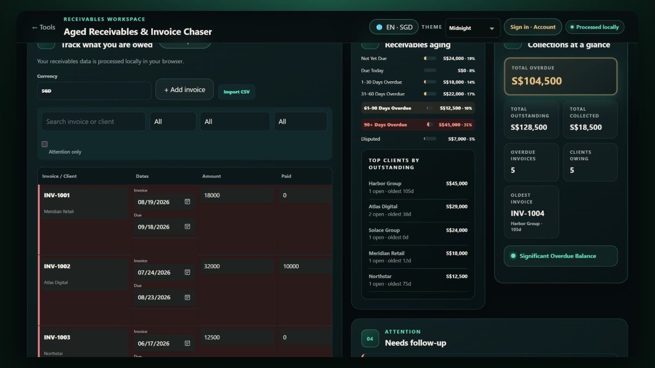Image resolution: width=655 pixels, height=368 pixels.
Task: Open the EN · SGD language and currency switcher
Action: 394,27
